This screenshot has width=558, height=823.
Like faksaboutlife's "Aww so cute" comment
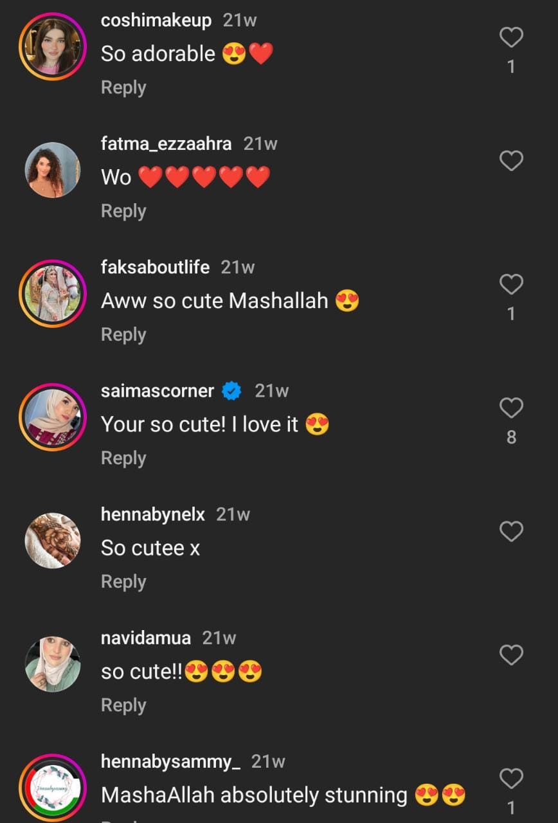511,284
